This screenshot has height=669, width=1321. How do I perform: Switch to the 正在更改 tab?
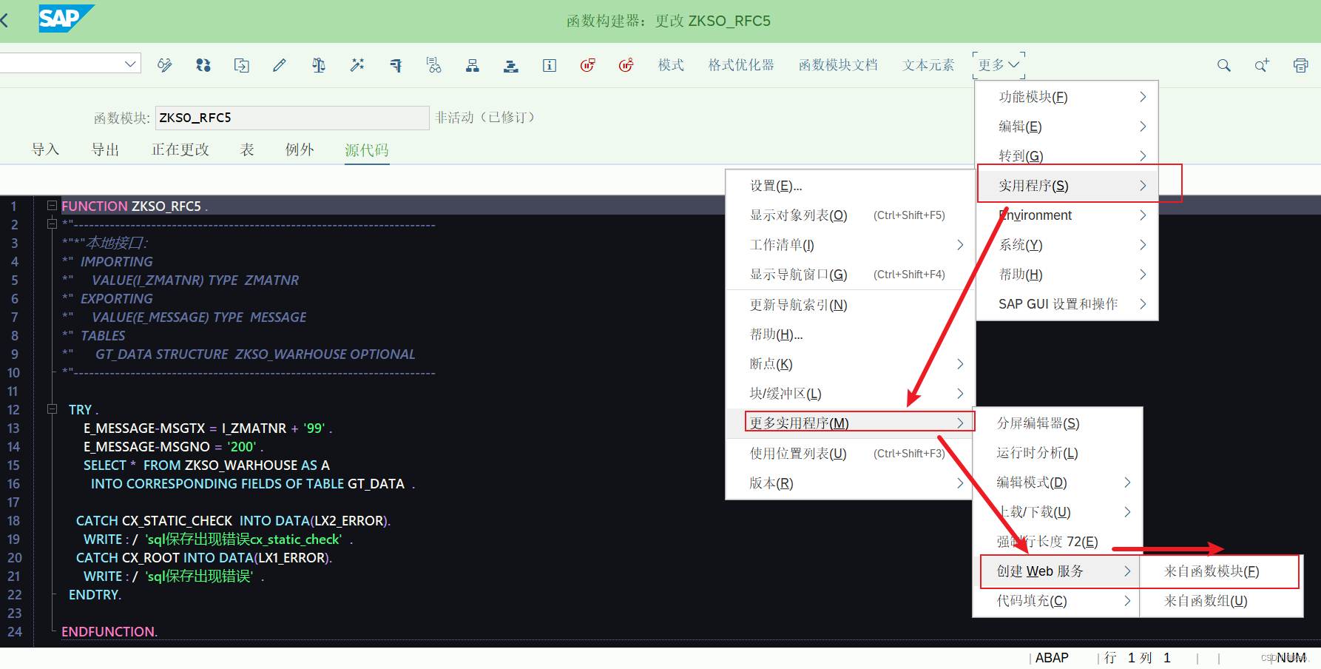[180, 149]
